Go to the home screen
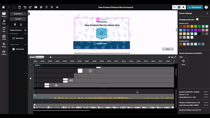210x118 pixels. pyautogui.click(x=4, y=7)
